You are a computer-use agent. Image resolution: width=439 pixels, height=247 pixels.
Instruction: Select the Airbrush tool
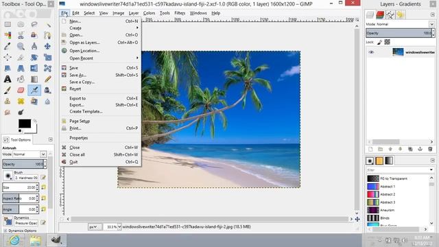click(x=34, y=90)
